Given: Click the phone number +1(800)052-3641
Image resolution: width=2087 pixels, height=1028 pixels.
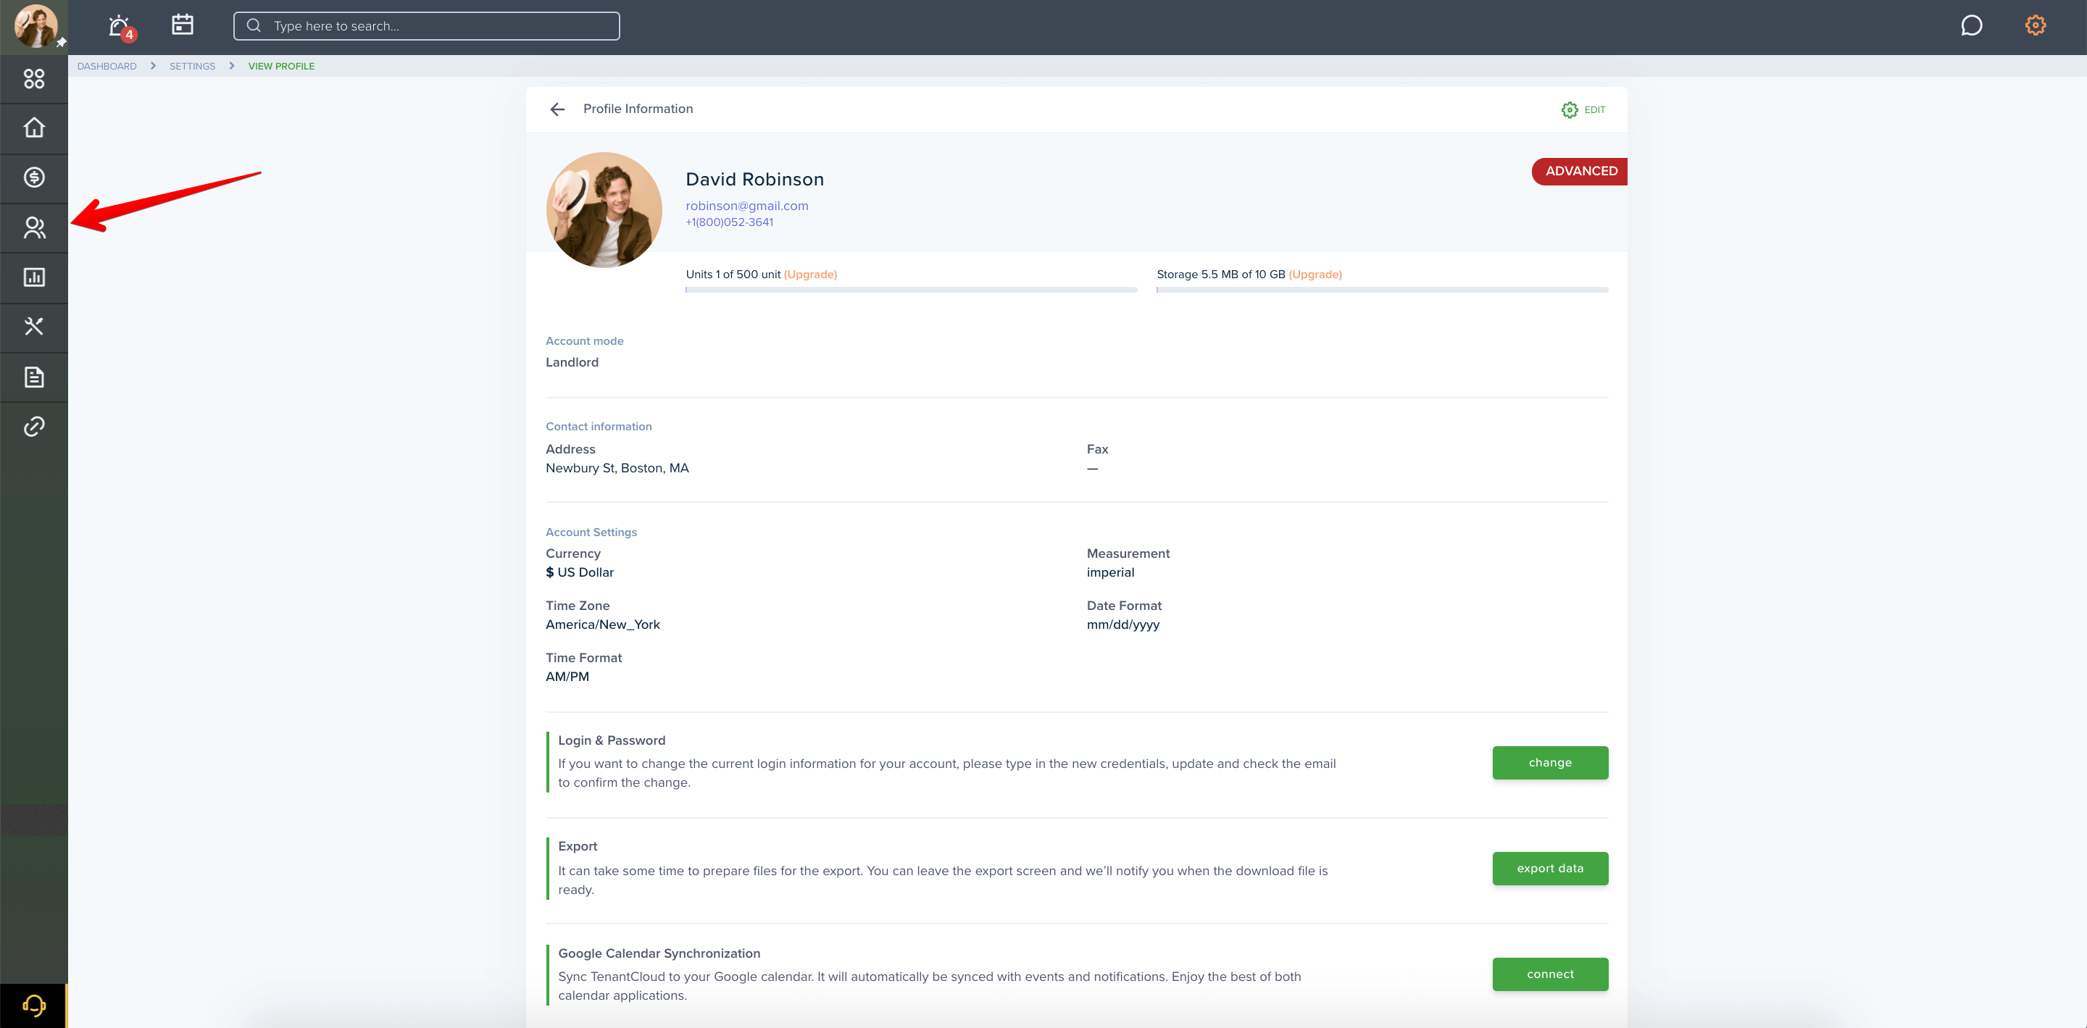Looking at the screenshot, I should click(x=729, y=222).
